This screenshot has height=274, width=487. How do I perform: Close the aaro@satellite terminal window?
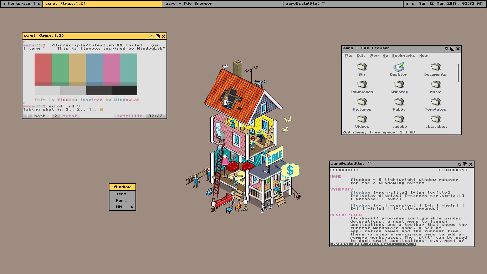tap(471, 164)
